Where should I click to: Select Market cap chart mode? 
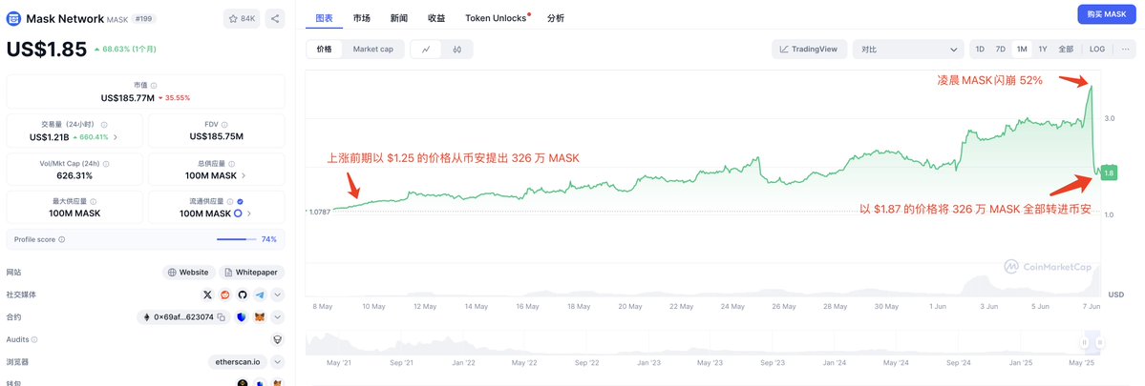tap(373, 50)
